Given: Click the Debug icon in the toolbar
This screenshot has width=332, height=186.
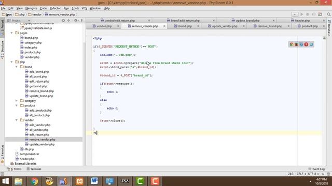Looking at the screenshot, I should [308, 14].
